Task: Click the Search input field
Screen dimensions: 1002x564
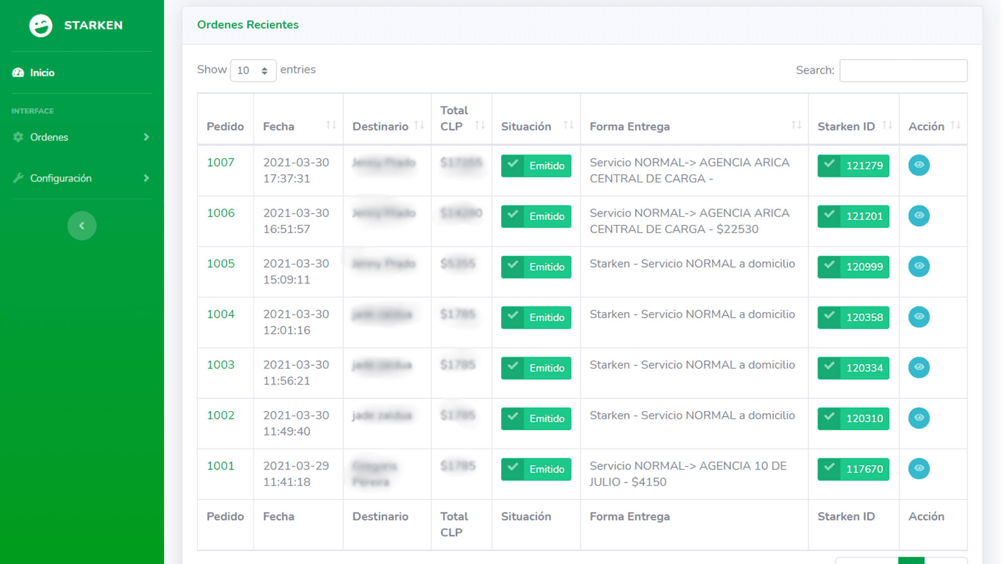Action: pyautogui.click(x=903, y=71)
